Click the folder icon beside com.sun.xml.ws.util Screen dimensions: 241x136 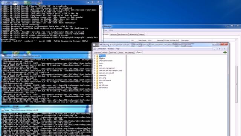[97, 73]
